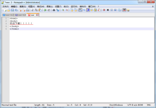Click UTF-8 w/o BOM in status bar

coord(135,105)
